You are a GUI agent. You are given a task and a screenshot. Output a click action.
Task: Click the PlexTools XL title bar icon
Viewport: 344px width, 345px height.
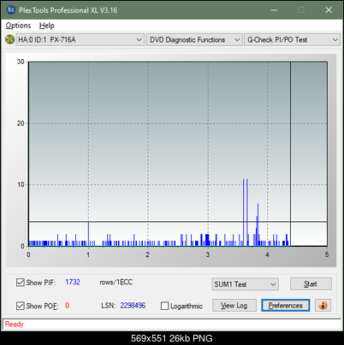click(x=10, y=10)
